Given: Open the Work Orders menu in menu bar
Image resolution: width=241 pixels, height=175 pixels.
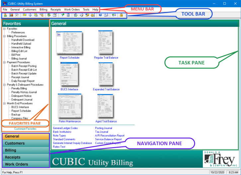Looking at the screenshot, I should [72, 10].
